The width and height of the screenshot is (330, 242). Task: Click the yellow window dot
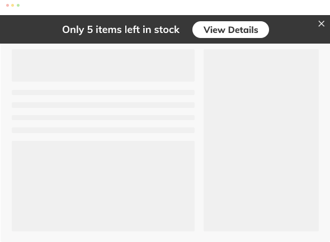coord(13,5)
